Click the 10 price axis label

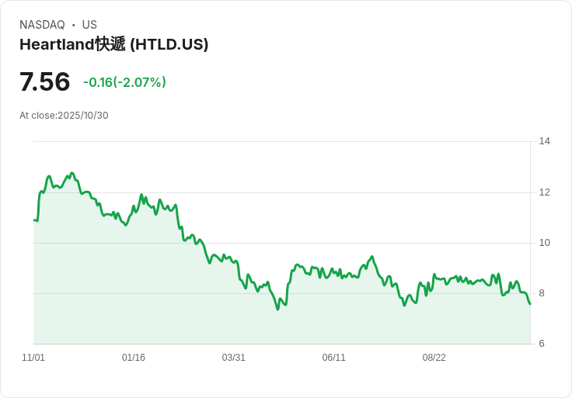pos(544,243)
